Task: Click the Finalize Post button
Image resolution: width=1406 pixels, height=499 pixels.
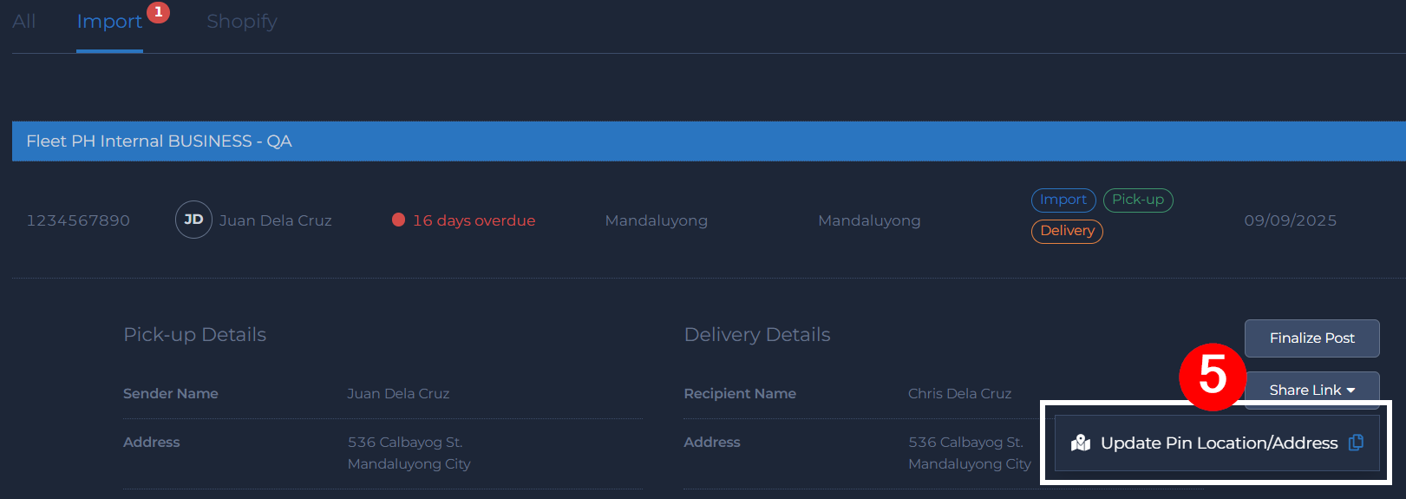Action: coord(1311,338)
